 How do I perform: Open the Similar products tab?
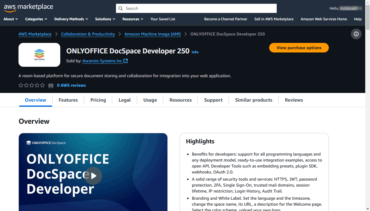click(x=253, y=100)
